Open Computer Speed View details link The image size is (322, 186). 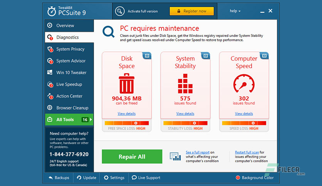[244, 113]
